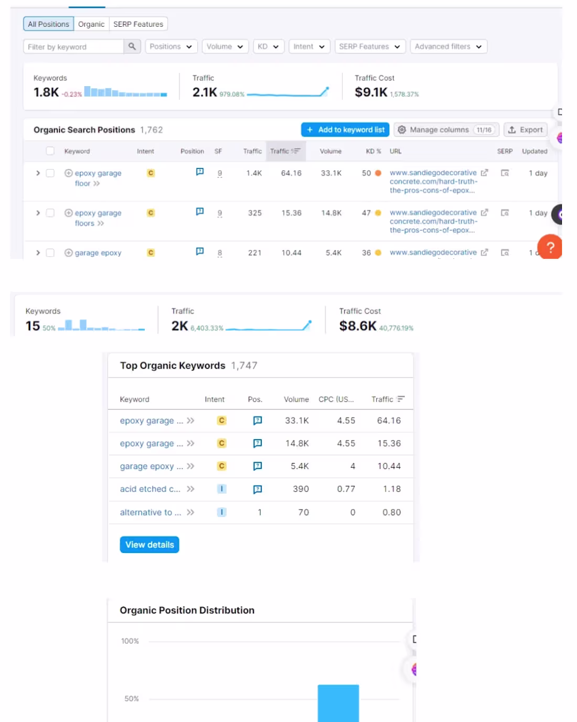Click the Export button

pos(526,130)
